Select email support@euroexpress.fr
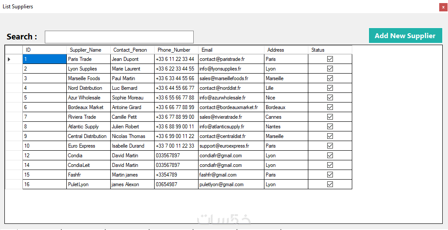Image resolution: width=448 pixels, height=230 pixels. (x=231, y=145)
